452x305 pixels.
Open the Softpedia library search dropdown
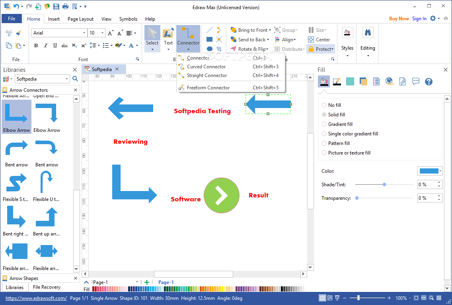click(66, 79)
